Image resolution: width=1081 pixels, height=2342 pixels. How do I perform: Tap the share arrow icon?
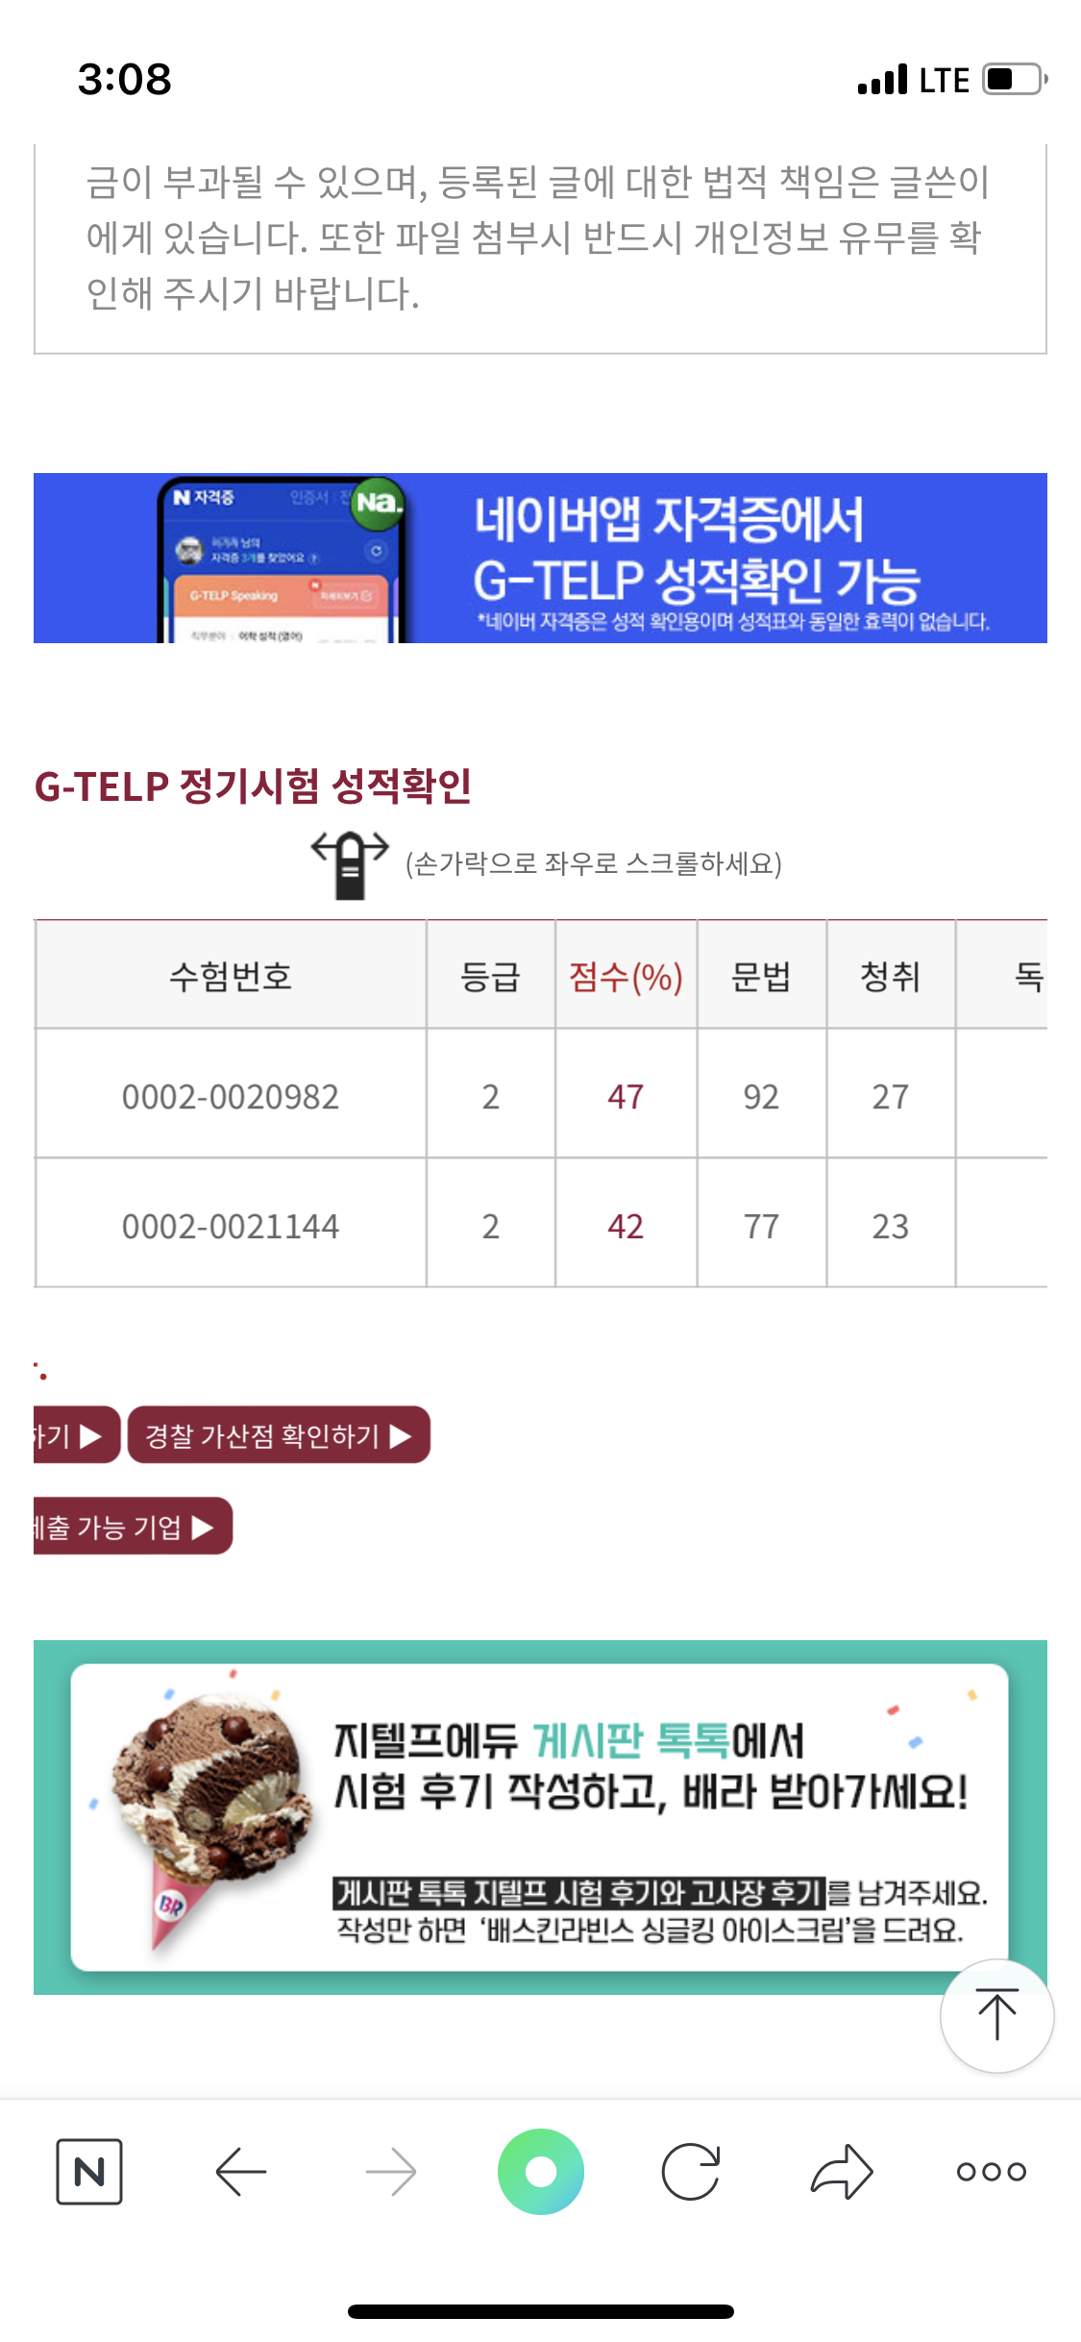[842, 2171]
